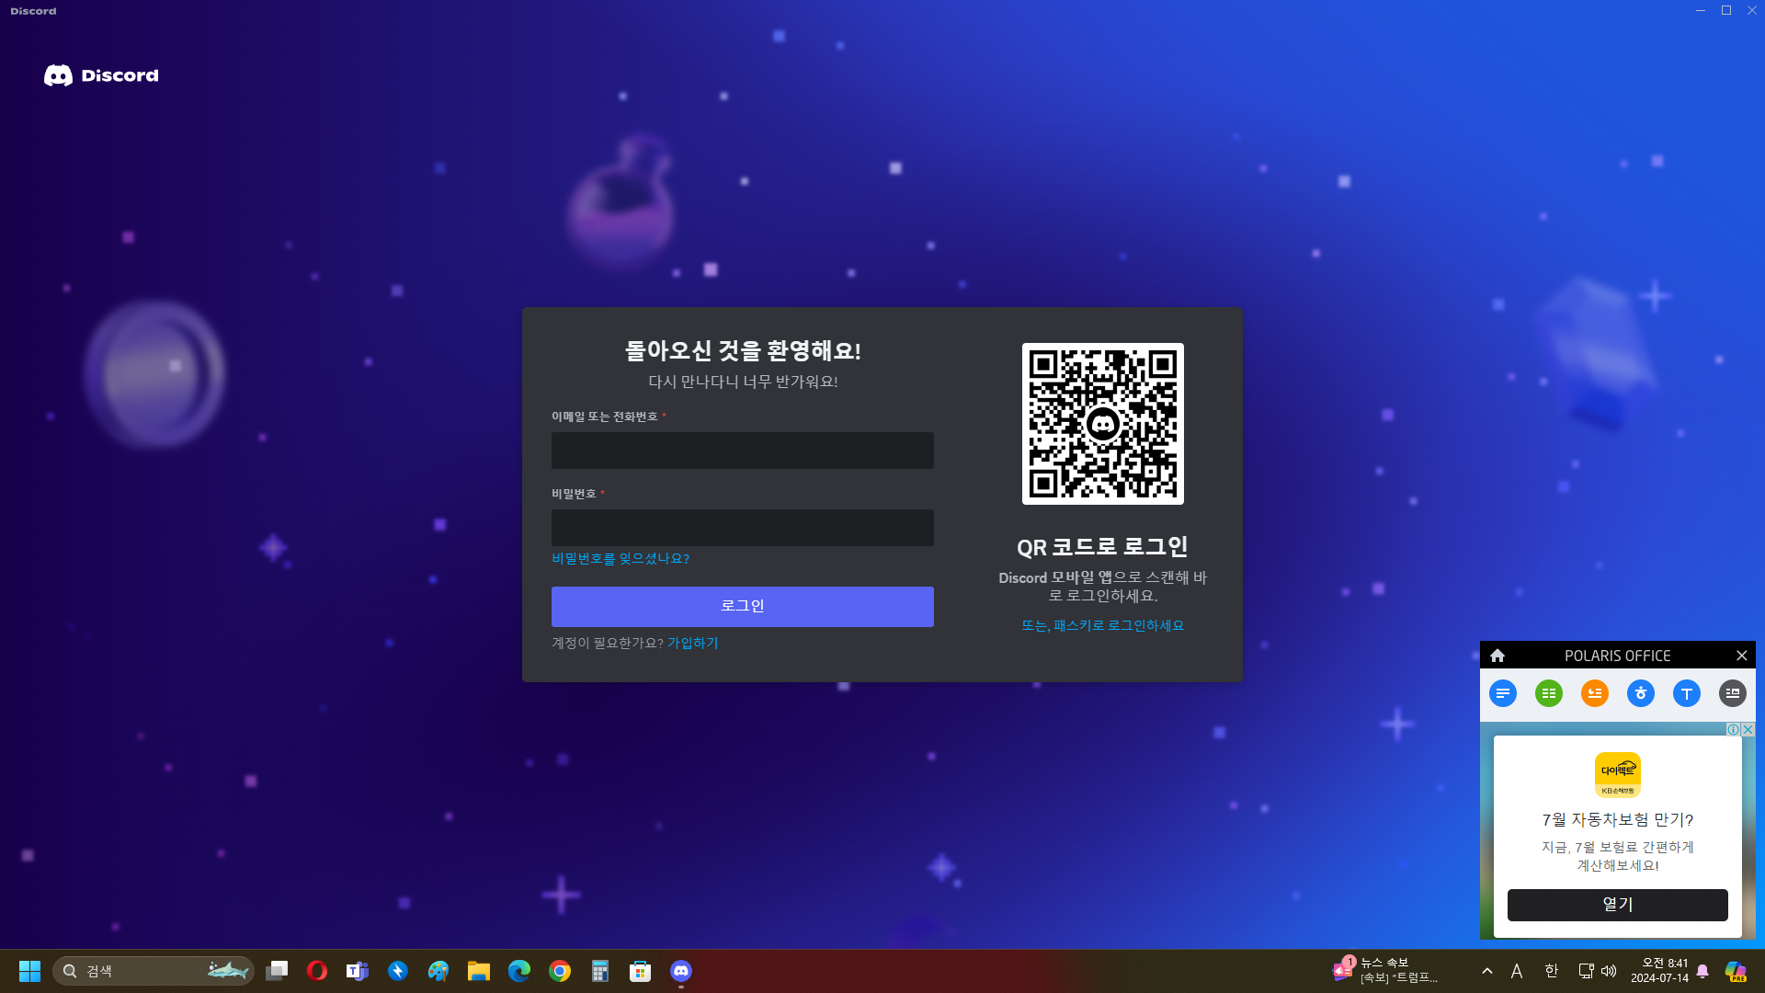Click the blue lightning-bolt app icon on taskbar
1765x993 pixels.
(x=398, y=971)
